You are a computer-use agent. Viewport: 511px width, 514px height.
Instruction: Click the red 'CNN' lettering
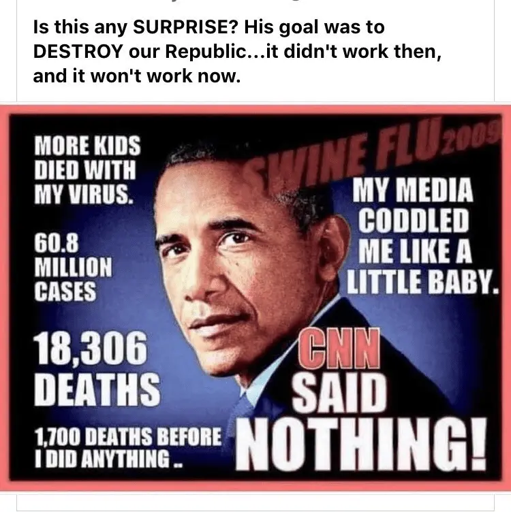(339, 348)
